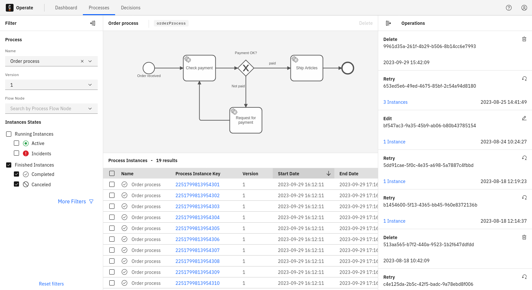This screenshot has height=290, width=532.
Task: Open the user profile icon
Action: [x=524, y=8]
